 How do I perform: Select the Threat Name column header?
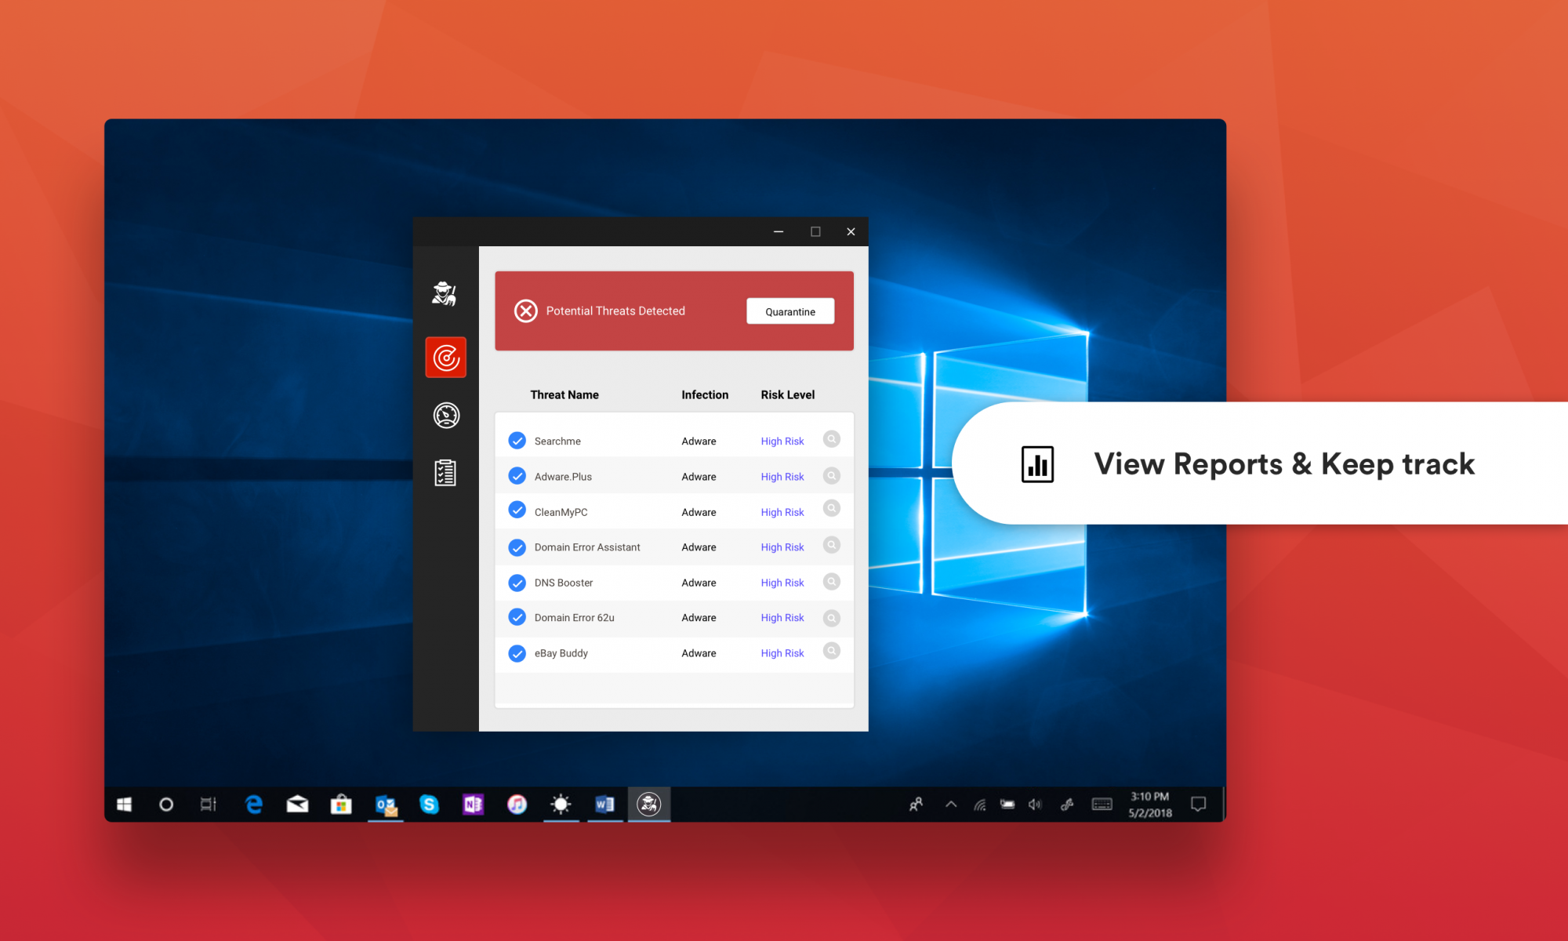[564, 395]
